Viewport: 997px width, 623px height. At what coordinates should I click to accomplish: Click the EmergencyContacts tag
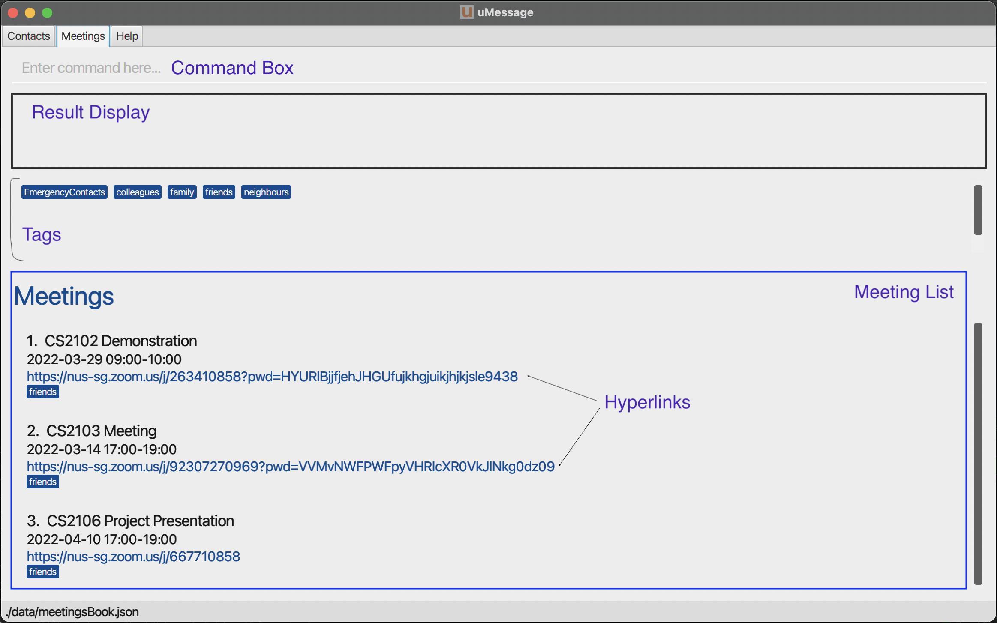(64, 192)
